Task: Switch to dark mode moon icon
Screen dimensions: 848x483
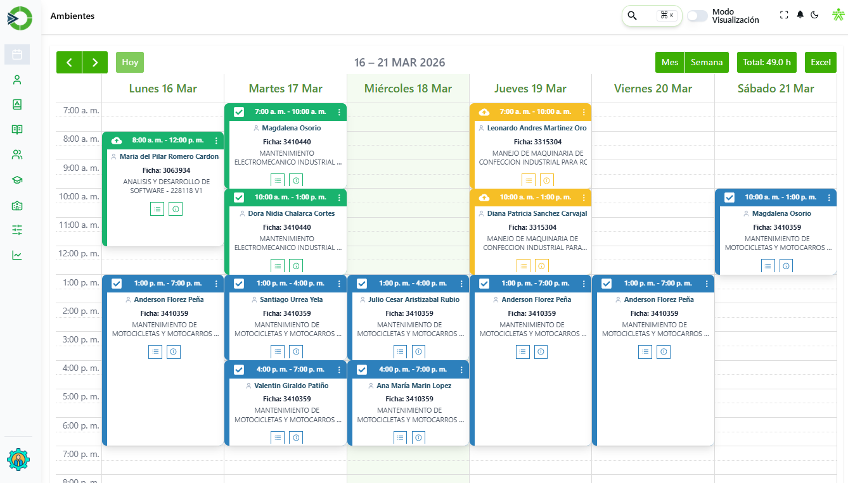Action: coord(814,15)
